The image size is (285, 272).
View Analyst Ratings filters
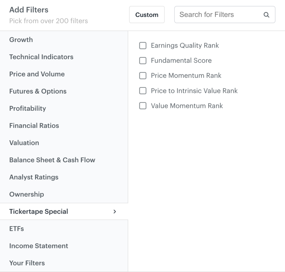[34, 177]
